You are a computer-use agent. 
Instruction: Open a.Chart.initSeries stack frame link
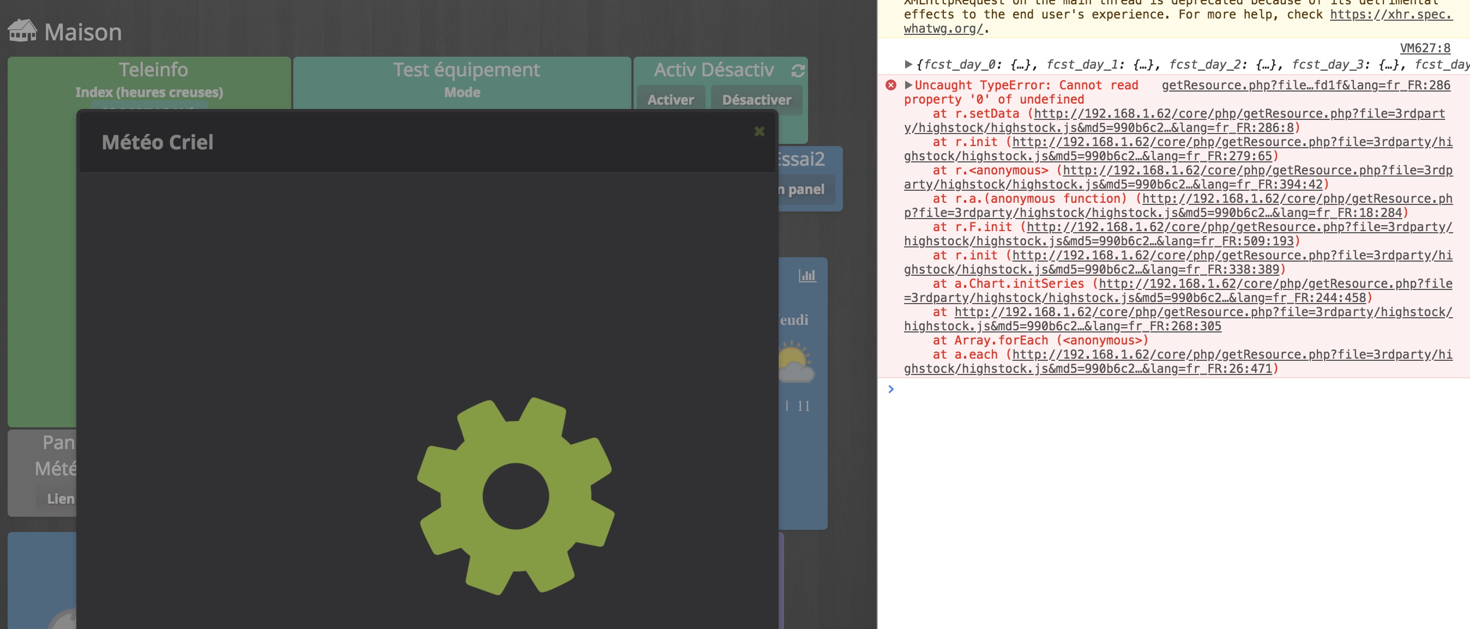pyautogui.click(x=1178, y=291)
